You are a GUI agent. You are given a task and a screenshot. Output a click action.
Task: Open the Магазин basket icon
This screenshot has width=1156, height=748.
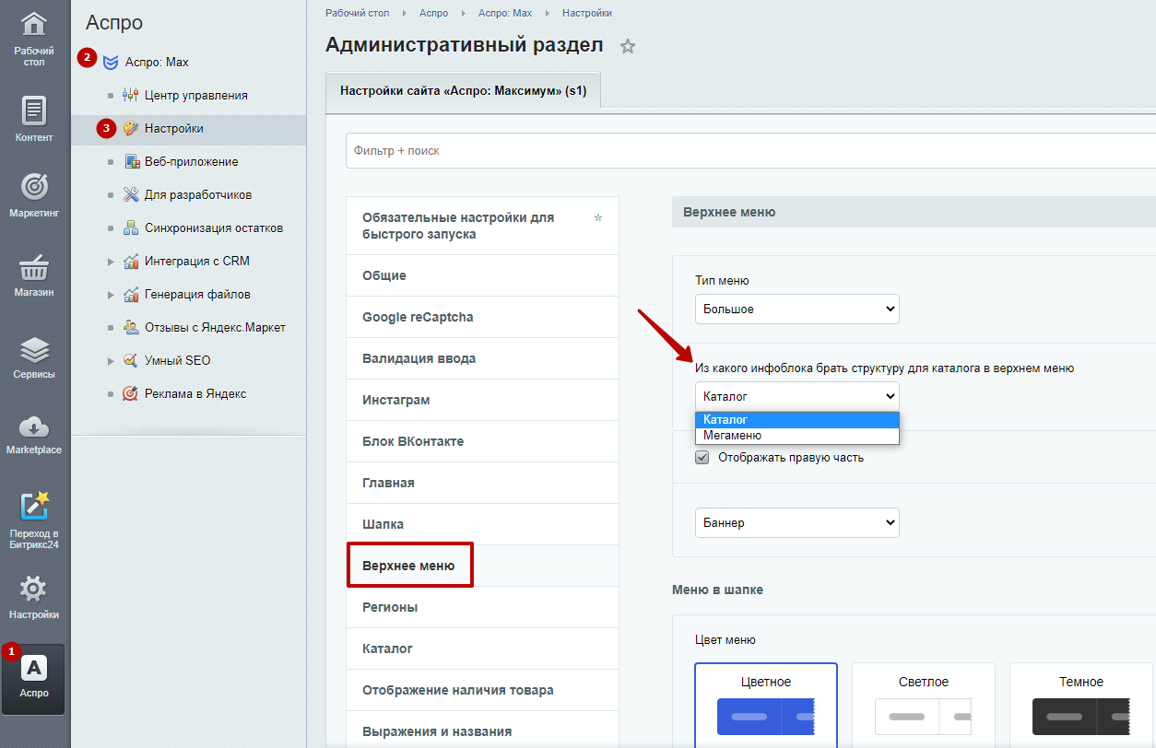click(34, 267)
